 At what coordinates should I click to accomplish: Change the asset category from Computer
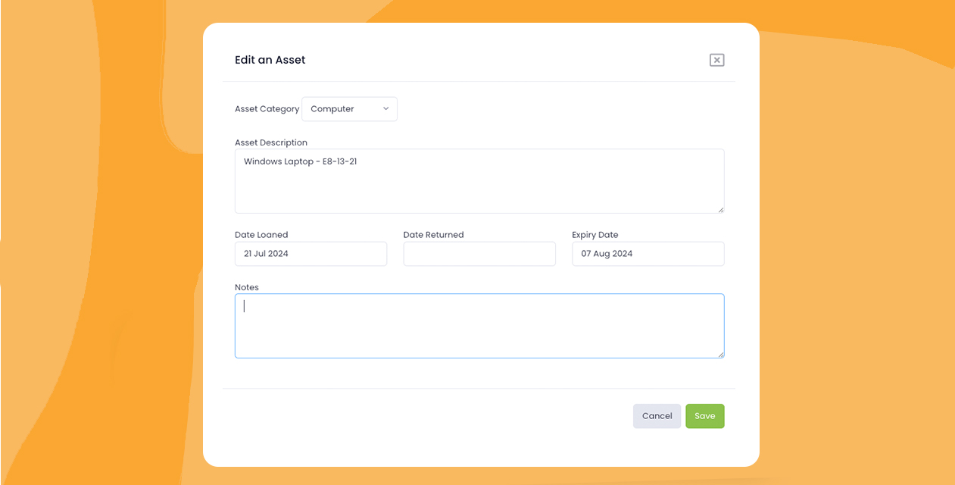coord(349,108)
